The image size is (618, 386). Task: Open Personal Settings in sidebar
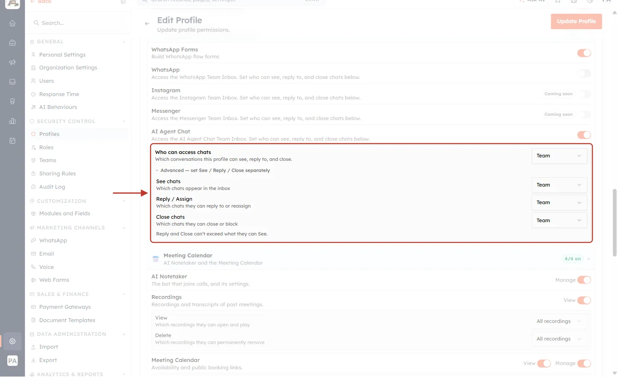click(62, 55)
